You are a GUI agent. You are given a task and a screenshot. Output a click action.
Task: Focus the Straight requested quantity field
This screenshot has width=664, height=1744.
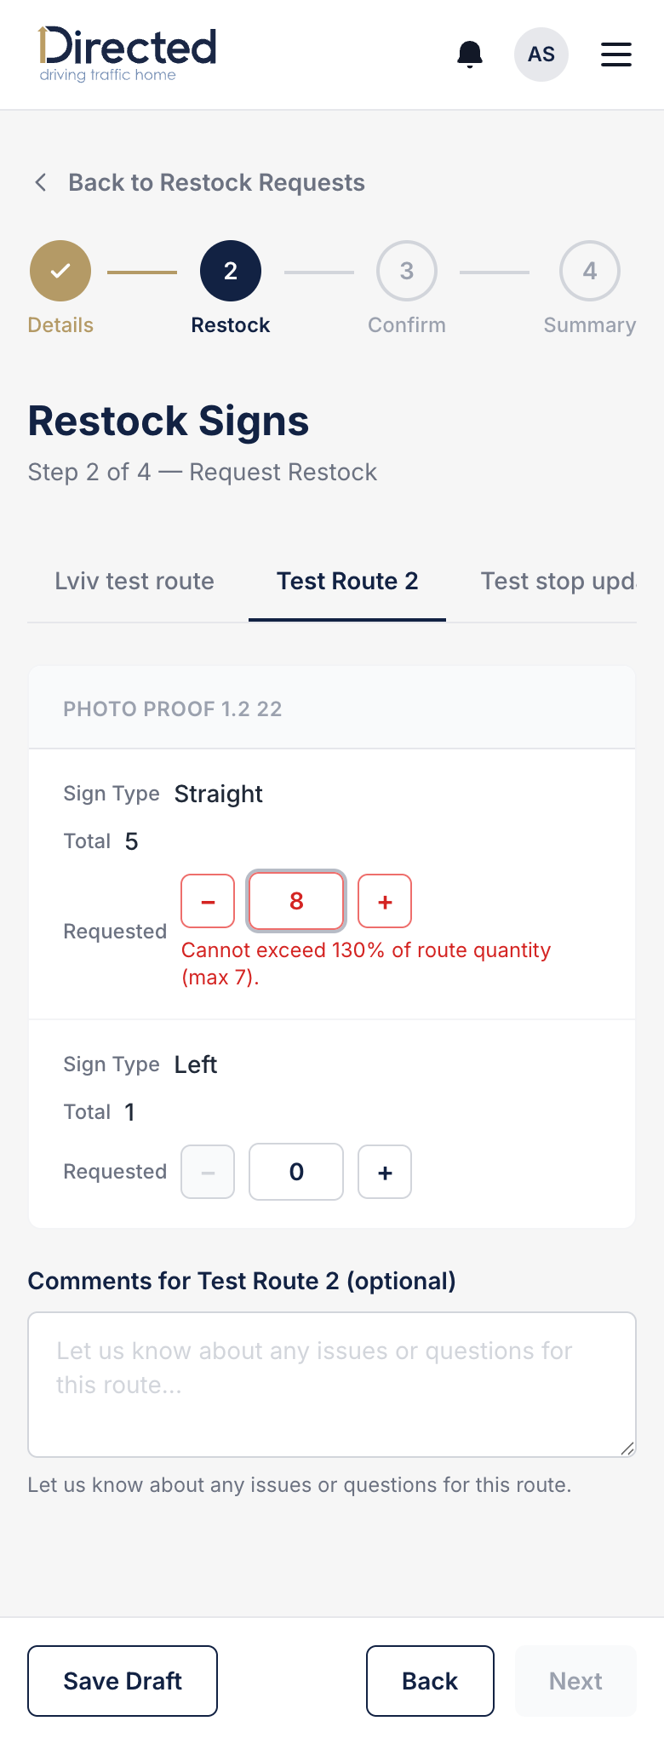click(x=296, y=901)
